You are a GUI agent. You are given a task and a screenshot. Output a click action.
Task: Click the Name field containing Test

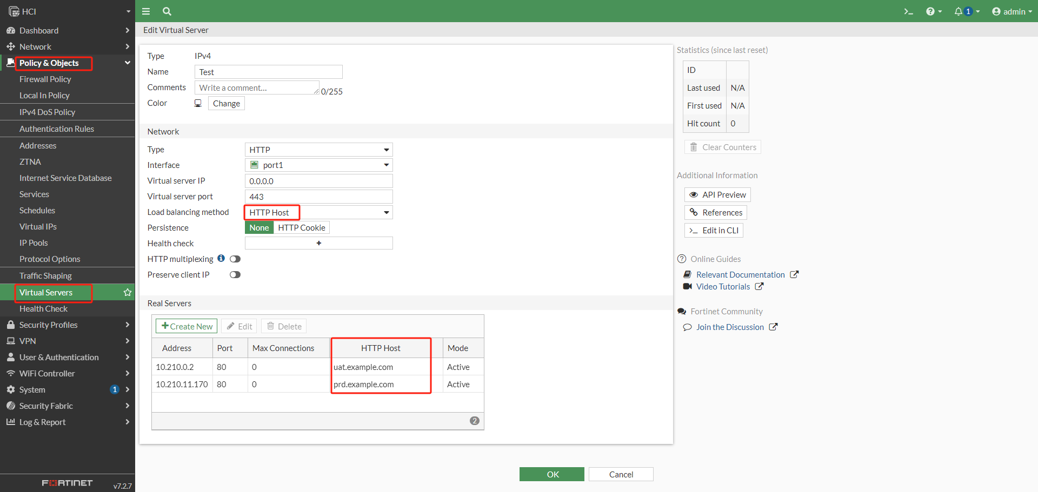coord(268,71)
